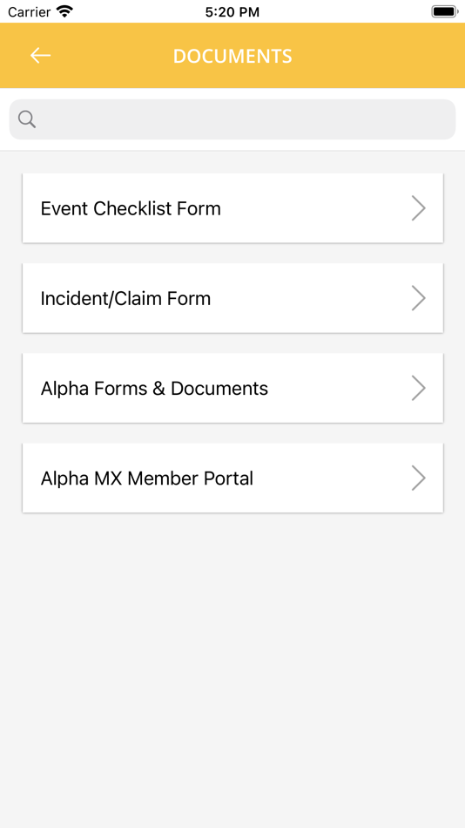Open the Event Checklist Form
465x828 pixels.
[x=232, y=208]
